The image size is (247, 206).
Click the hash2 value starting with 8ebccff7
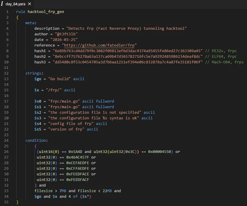(x=127, y=56)
